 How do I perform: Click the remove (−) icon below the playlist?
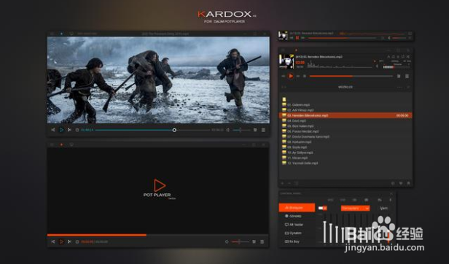click(x=289, y=183)
